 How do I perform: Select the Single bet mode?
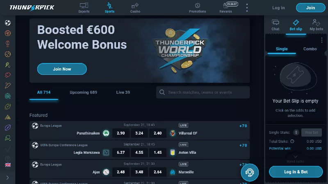pos(282,49)
